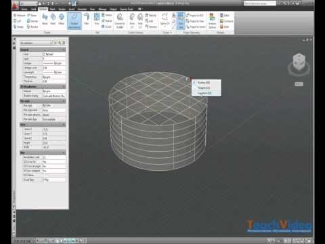325x244 pixels.
Task: Select the surface Patch tool
Action: (x=53, y=19)
